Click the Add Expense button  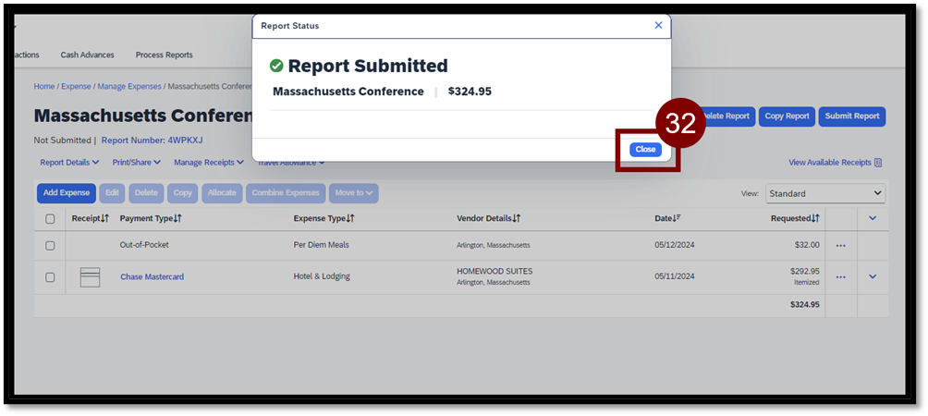66,193
